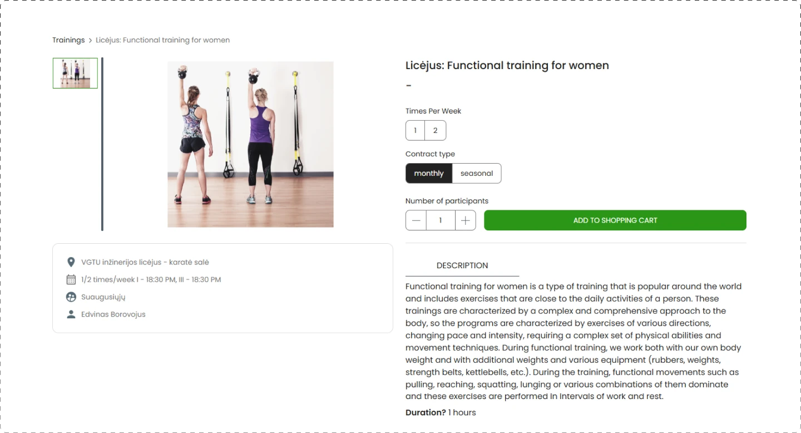Click the location pin icon
801x433 pixels.
click(x=71, y=262)
